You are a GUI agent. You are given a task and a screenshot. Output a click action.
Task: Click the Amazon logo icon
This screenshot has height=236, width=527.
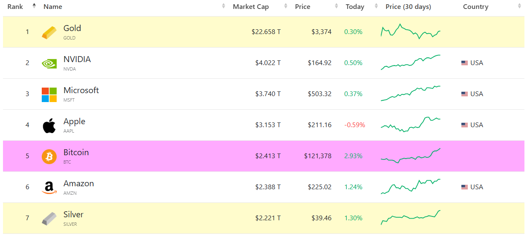click(49, 188)
